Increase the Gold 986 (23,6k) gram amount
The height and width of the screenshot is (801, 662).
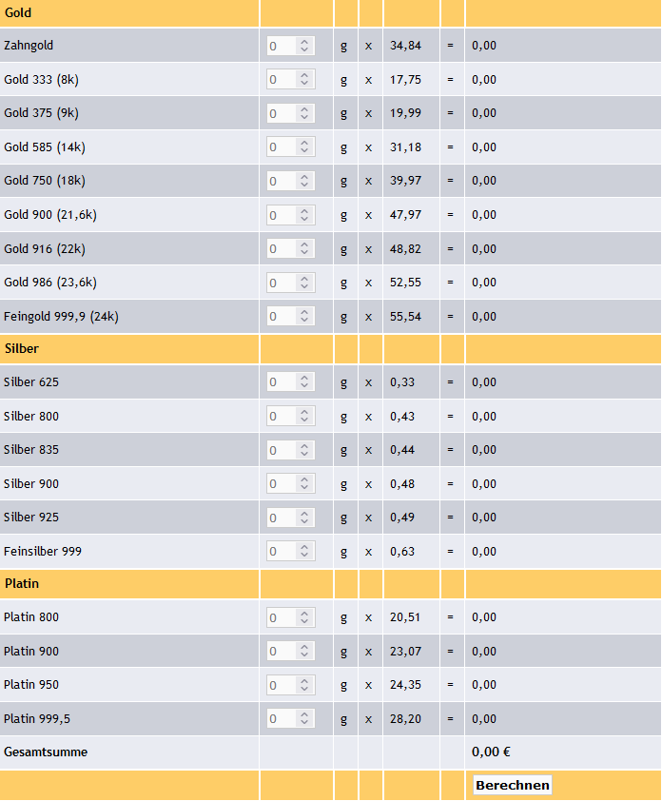click(304, 279)
